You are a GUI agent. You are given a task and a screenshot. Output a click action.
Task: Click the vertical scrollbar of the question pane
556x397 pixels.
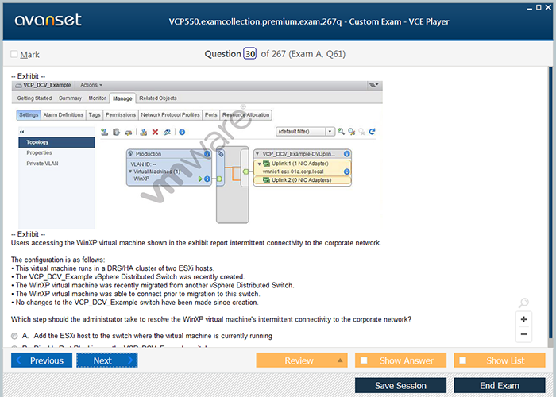pyautogui.click(x=550, y=202)
